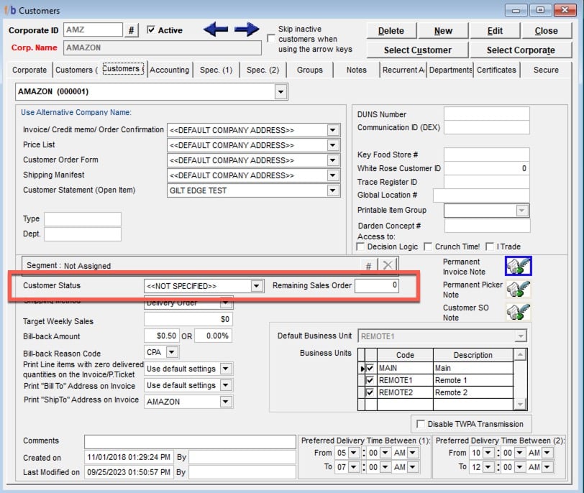Open the Customer SO Note icon
This screenshot has height=493, width=584.
(x=518, y=313)
